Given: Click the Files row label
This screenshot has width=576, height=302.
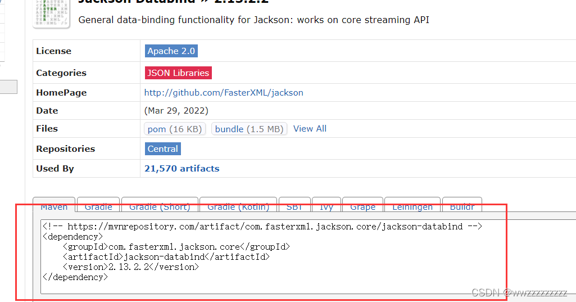Looking at the screenshot, I should tap(47, 129).
